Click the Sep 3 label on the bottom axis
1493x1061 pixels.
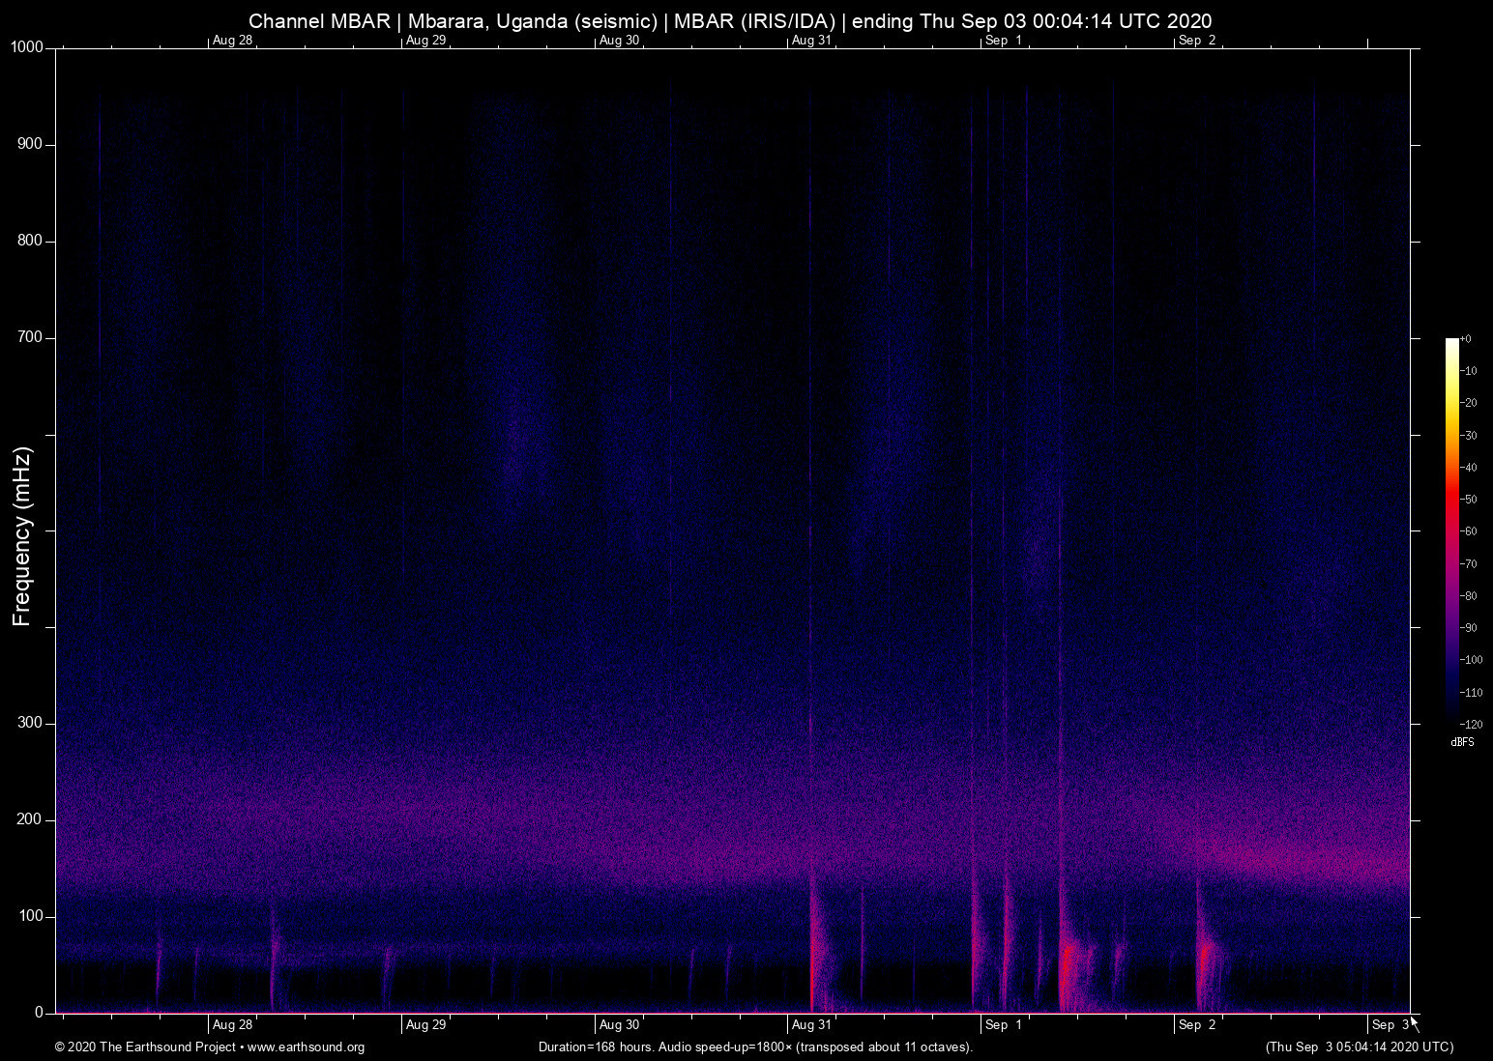1390,1024
